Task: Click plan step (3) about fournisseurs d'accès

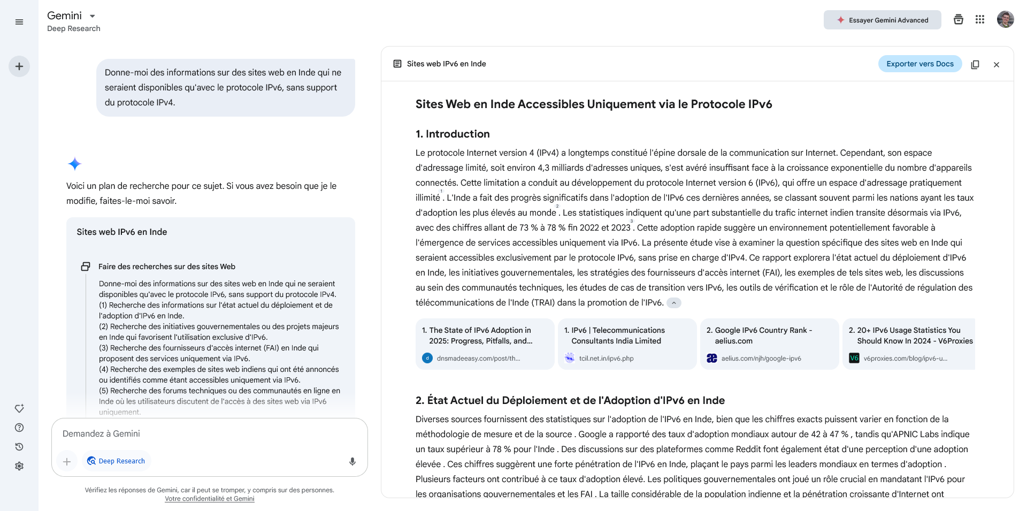Action: [x=209, y=353]
